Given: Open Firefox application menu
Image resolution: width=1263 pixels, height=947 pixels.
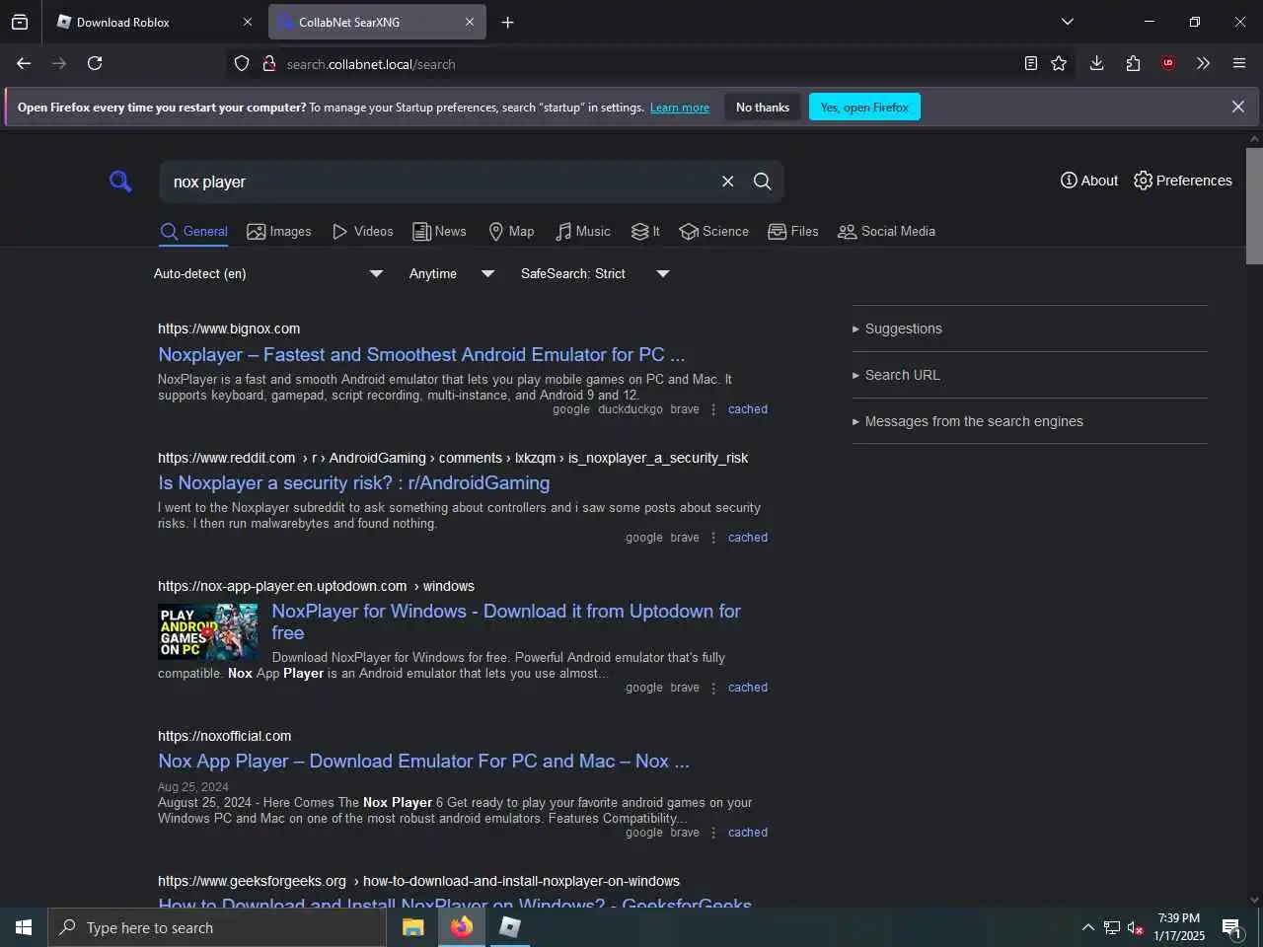Looking at the screenshot, I should (1239, 63).
